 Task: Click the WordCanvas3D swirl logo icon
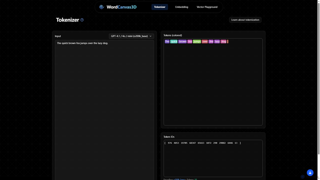coord(102,7)
